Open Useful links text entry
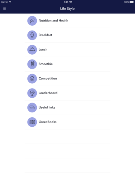This screenshot has width=135, height=181. click(47, 107)
